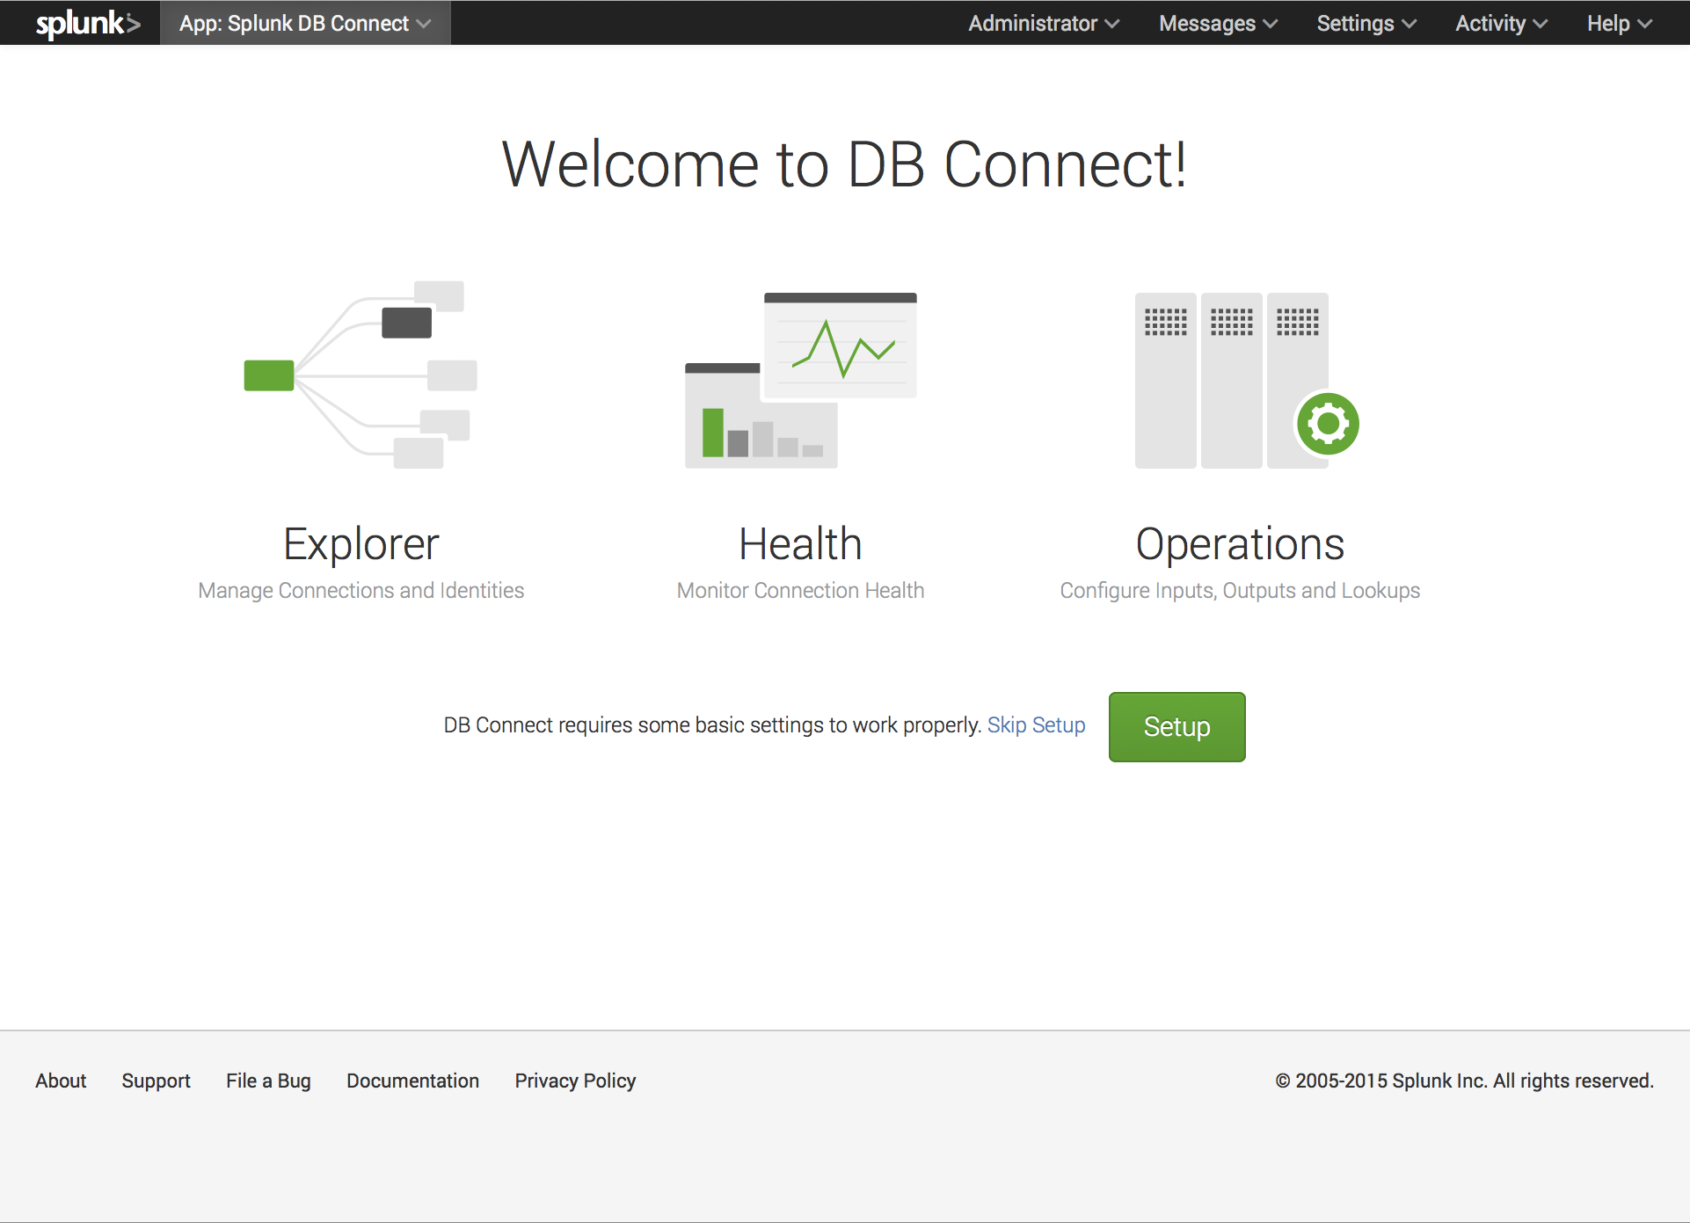Expand the Help menu

(1620, 23)
